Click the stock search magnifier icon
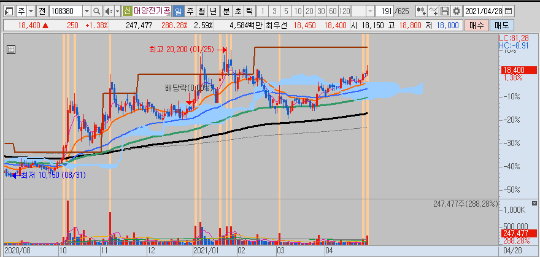Image resolution: width=540 pixels, height=257 pixels. point(97,11)
